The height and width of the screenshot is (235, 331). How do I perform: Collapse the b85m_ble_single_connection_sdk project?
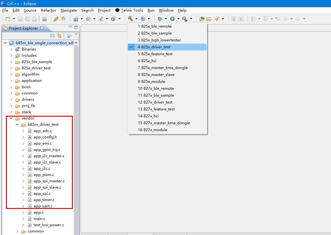pyautogui.click(x=5, y=43)
